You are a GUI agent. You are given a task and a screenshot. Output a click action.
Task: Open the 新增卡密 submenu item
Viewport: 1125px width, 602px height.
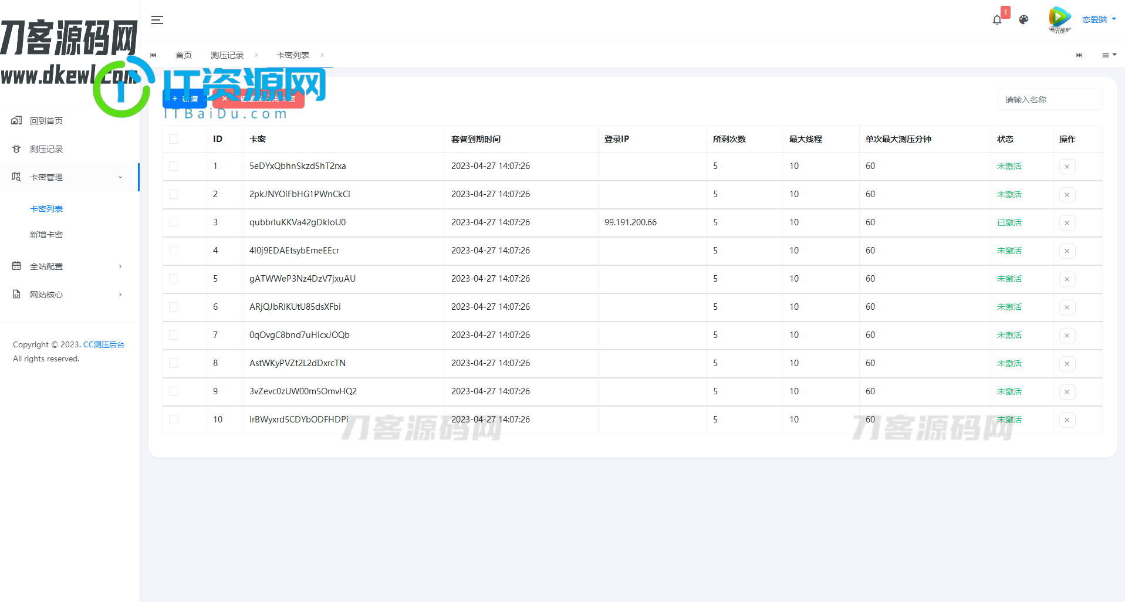click(x=46, y=235)
